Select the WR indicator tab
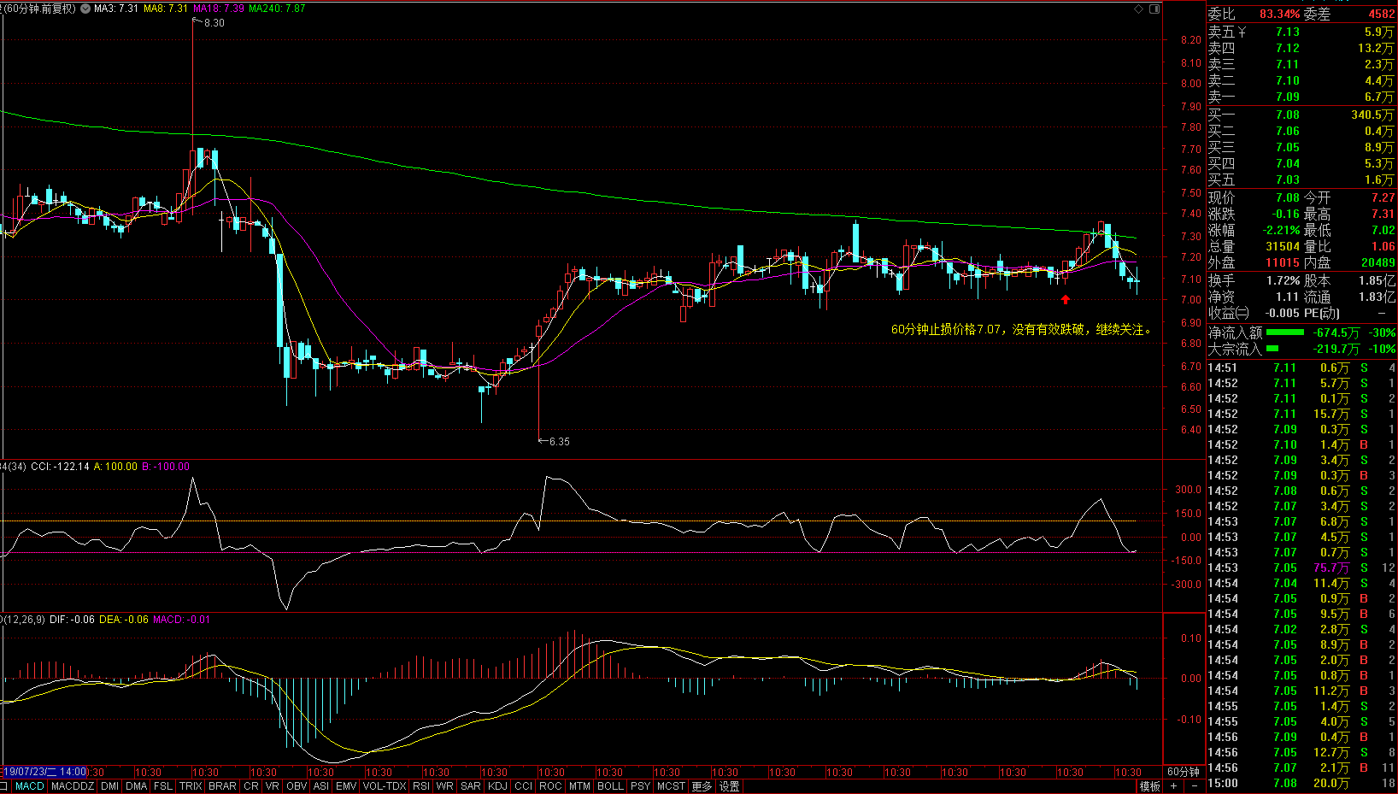The height and width of the screenshot is (794, 1398). (x=445, y=786)
